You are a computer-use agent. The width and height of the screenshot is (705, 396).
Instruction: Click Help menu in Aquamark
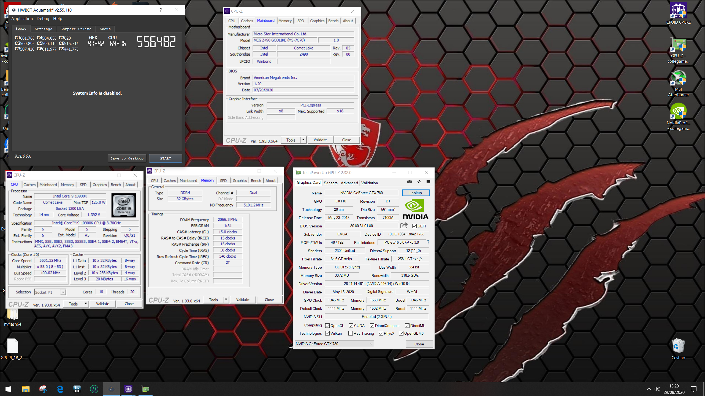click(x=58, y=19)
